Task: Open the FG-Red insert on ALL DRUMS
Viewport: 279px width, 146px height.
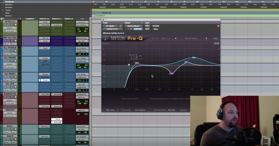Action: pyautogui.click(x=45, y=58)
